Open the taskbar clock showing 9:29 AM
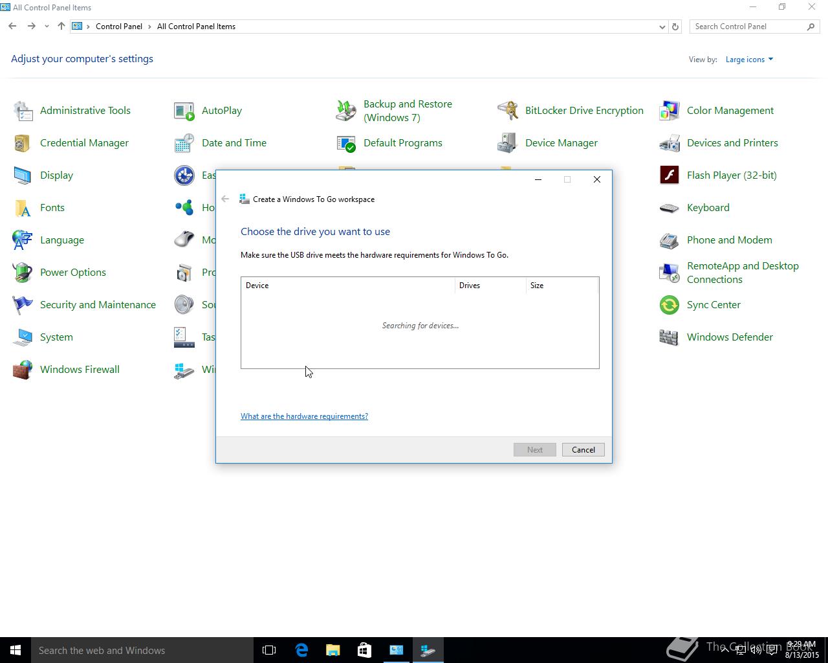 [801, 650]
